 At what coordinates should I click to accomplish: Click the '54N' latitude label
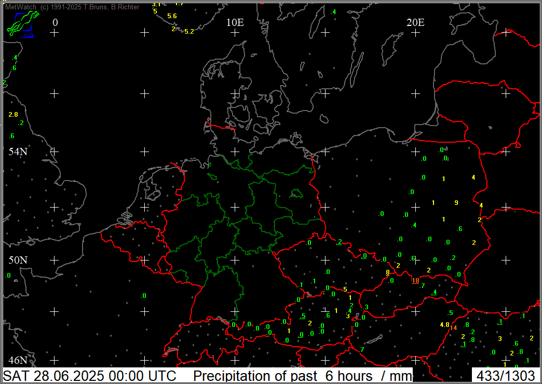coord(18,152)
